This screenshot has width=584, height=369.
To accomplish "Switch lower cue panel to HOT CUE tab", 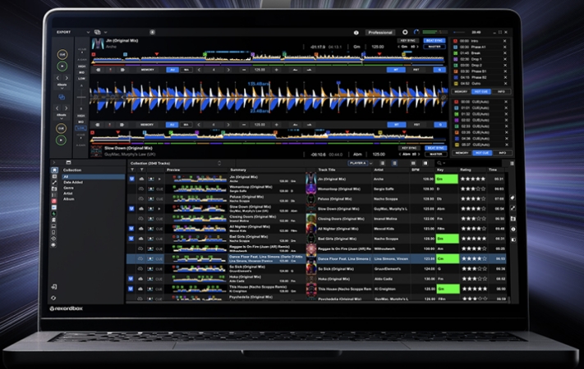I will tap(482, 153).
